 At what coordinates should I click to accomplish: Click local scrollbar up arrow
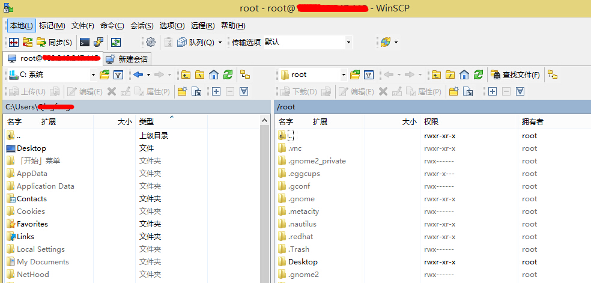(265, 121)
